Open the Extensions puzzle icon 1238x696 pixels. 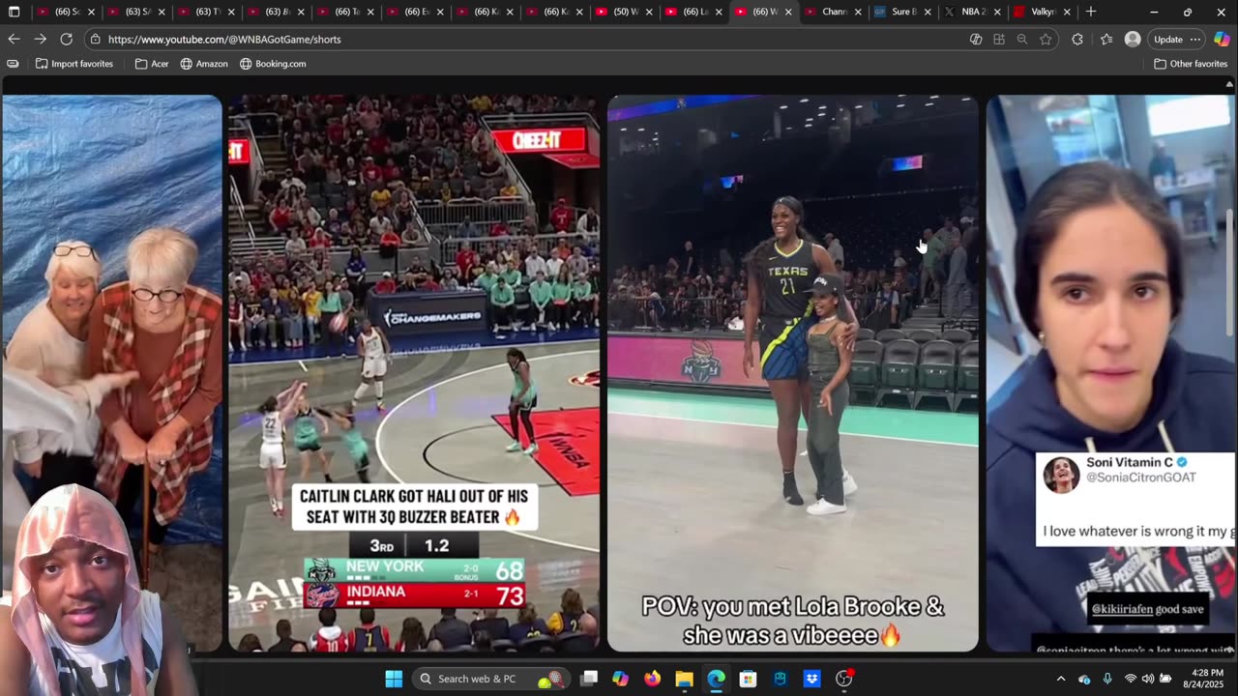[1077, 40]
